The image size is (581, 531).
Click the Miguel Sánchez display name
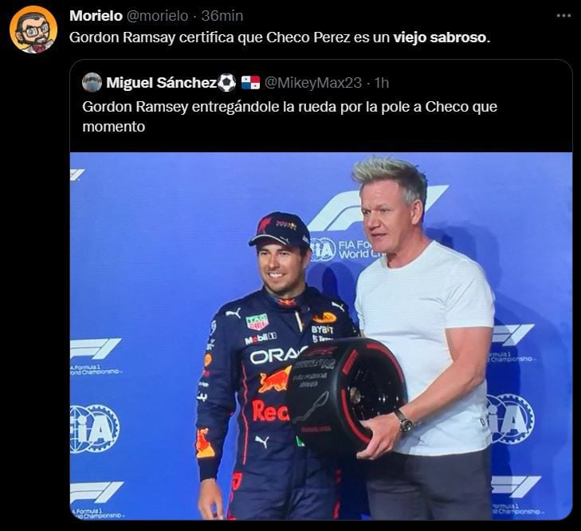[x=161, y=83]
